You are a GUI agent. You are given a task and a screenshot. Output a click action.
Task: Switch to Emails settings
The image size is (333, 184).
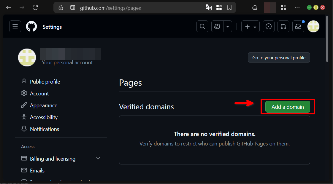click(x=37, y=170)
